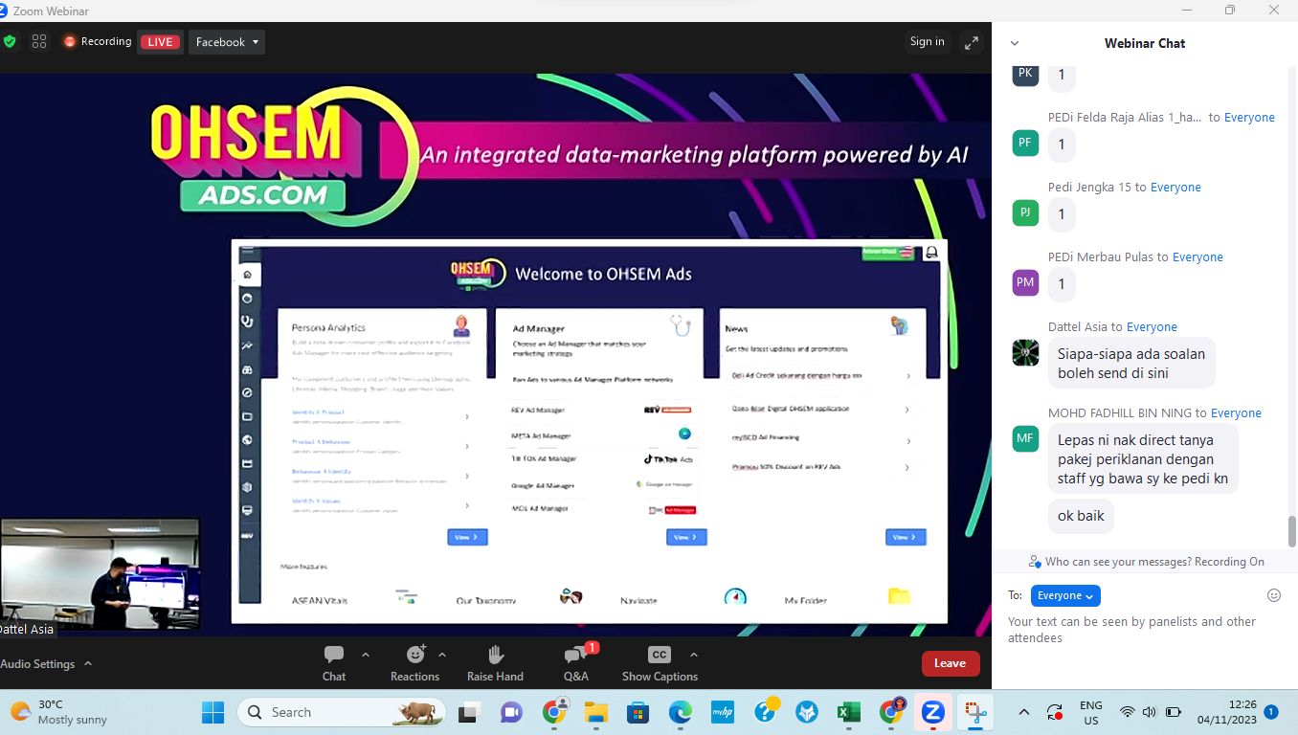This screenshot has width=1298, height=735.
Task: Toggle Show Captions on
Action: click(x=660, y=656)
